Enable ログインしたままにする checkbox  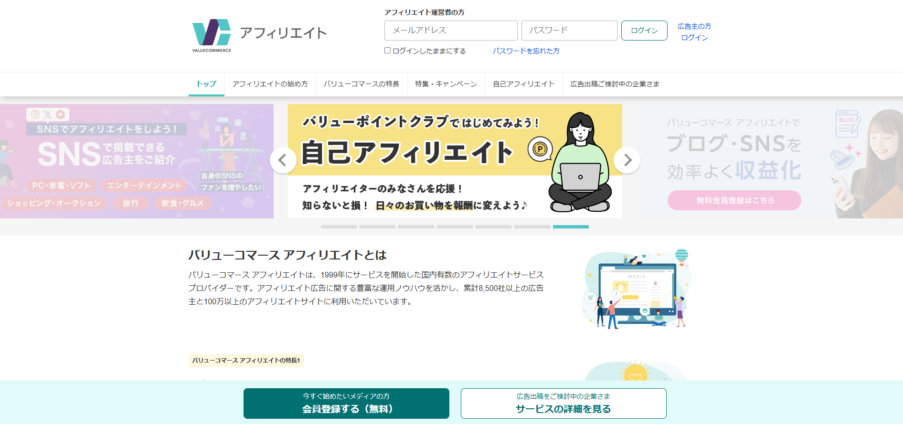[388, 51]
